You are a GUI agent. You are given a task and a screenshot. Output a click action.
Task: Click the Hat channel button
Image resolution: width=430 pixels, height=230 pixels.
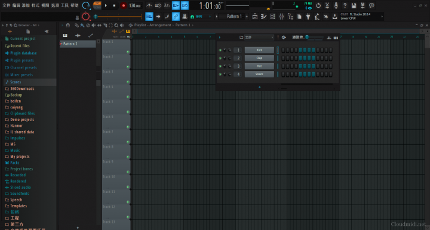pos(259,66)
